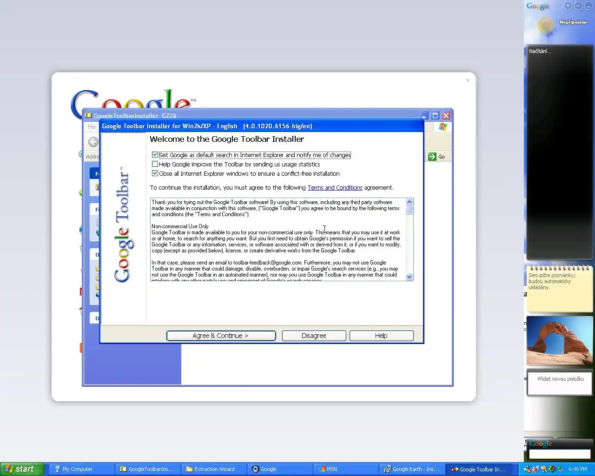This screenshot has width=595, height=476.
Task: Click the scroll down arrow of agreement text
Action: [410, 277]
